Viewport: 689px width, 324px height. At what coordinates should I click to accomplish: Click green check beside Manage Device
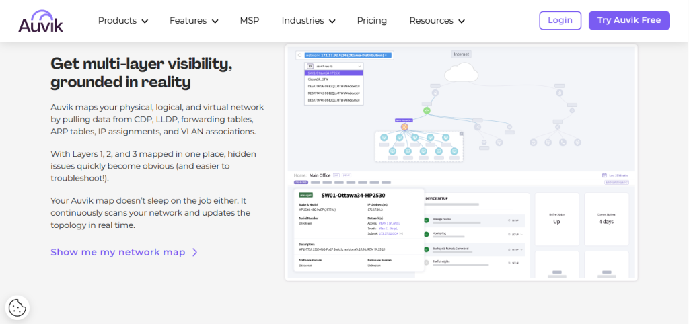click(x=426, y=220)
